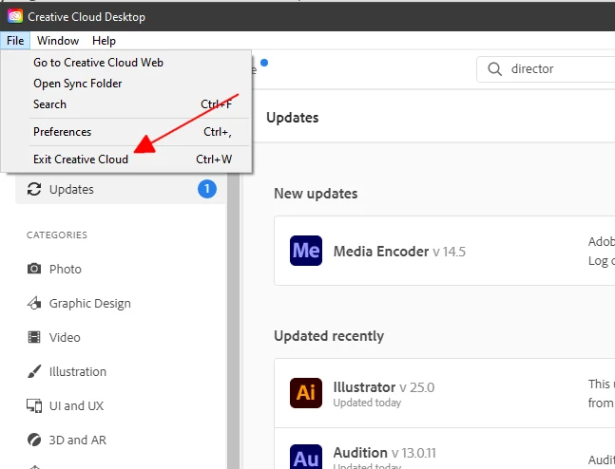Click the Graphic Design icon

tap(34, 303)
